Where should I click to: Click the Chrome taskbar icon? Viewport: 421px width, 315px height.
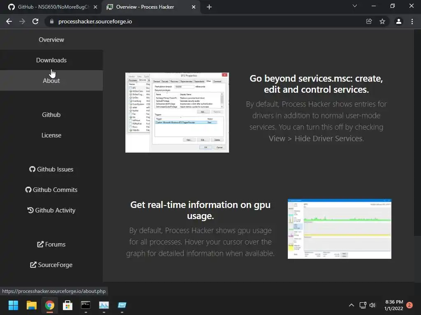[49, 305]
